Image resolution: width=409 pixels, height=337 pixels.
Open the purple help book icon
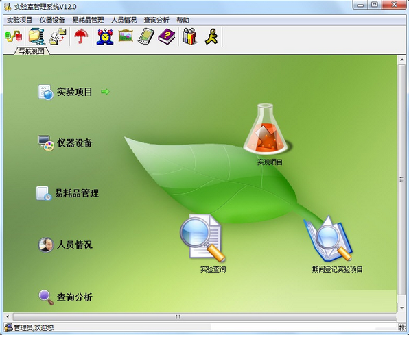pos(167,37)
